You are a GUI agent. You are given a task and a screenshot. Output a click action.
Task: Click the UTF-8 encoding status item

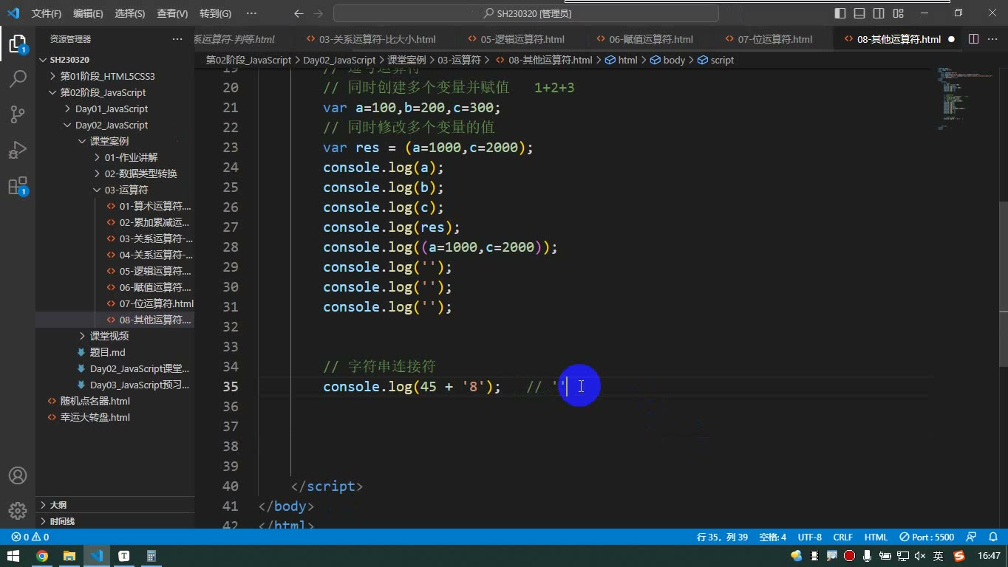(809, 537)
